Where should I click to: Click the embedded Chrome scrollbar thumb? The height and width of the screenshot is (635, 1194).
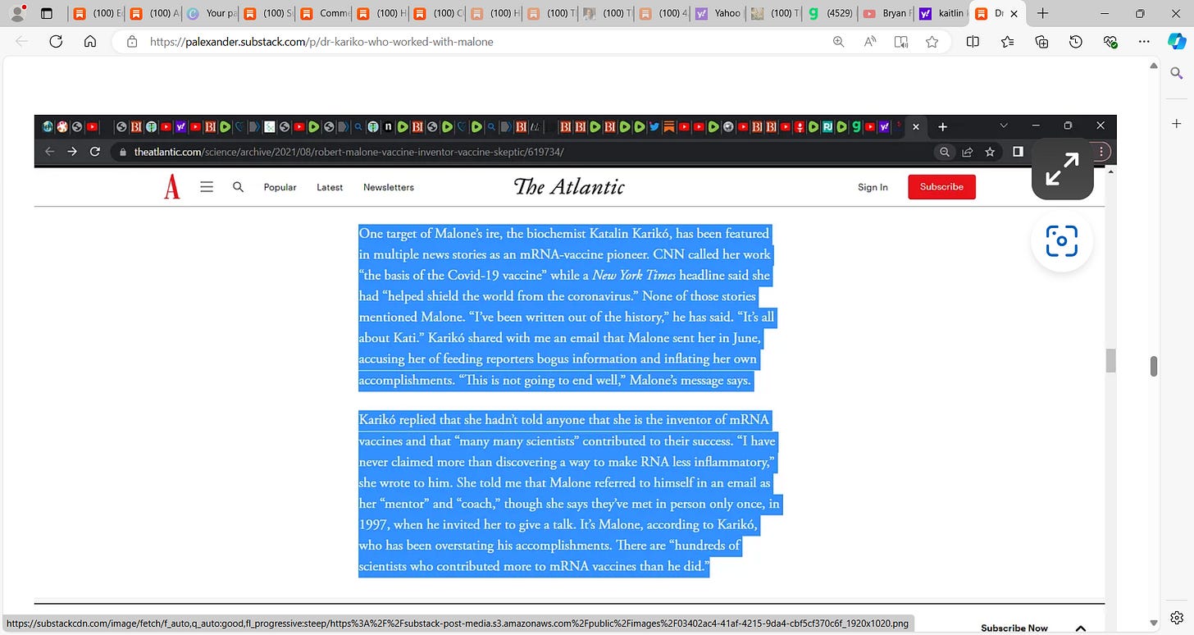[1111, 360]
